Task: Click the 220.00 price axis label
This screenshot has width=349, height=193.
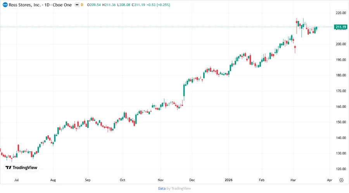Action: coord(341,13)
